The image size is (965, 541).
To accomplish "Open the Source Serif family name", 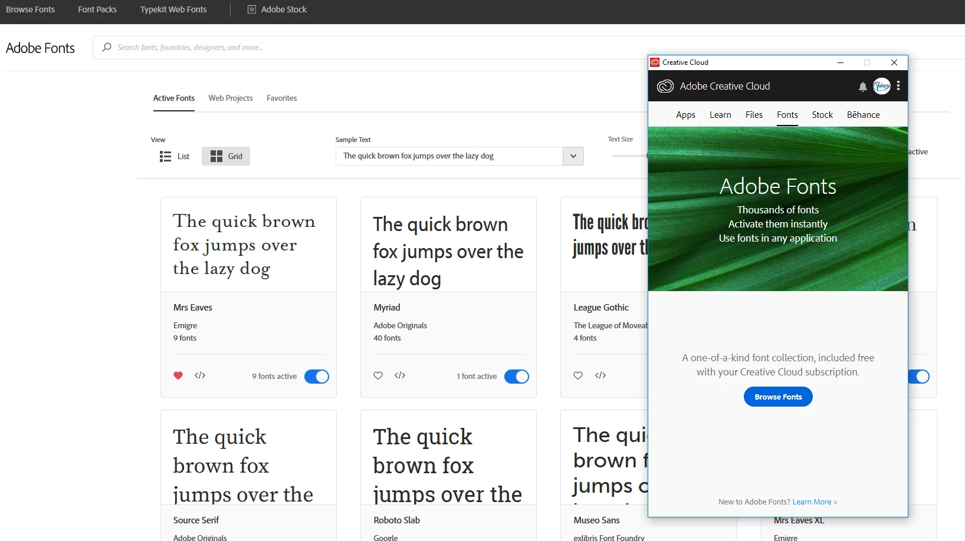I will tap(196, 520).
